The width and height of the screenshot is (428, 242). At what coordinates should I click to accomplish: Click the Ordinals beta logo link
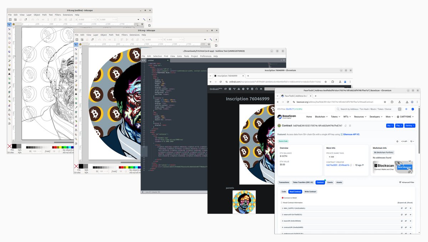point(216,89)
